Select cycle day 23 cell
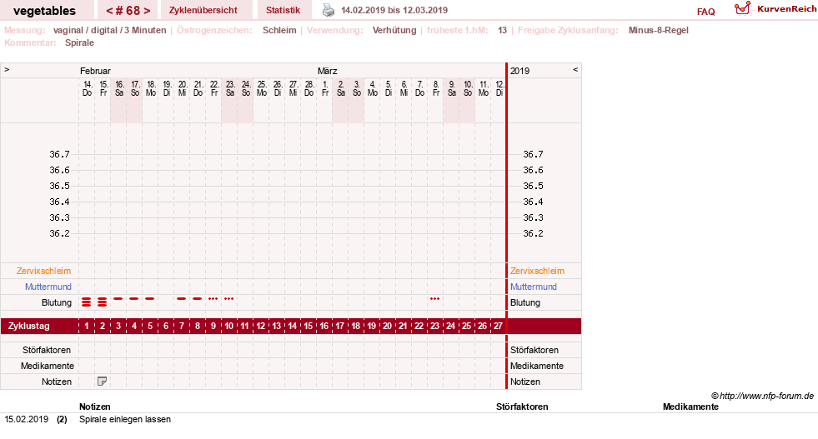 434,326
